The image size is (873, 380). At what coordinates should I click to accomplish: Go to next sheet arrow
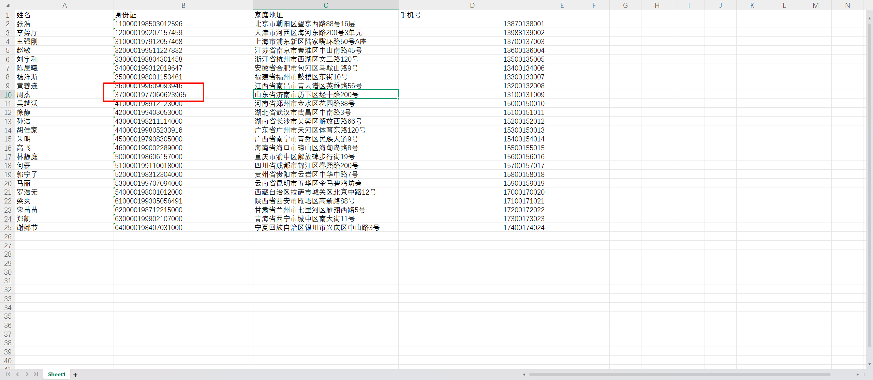27,374
